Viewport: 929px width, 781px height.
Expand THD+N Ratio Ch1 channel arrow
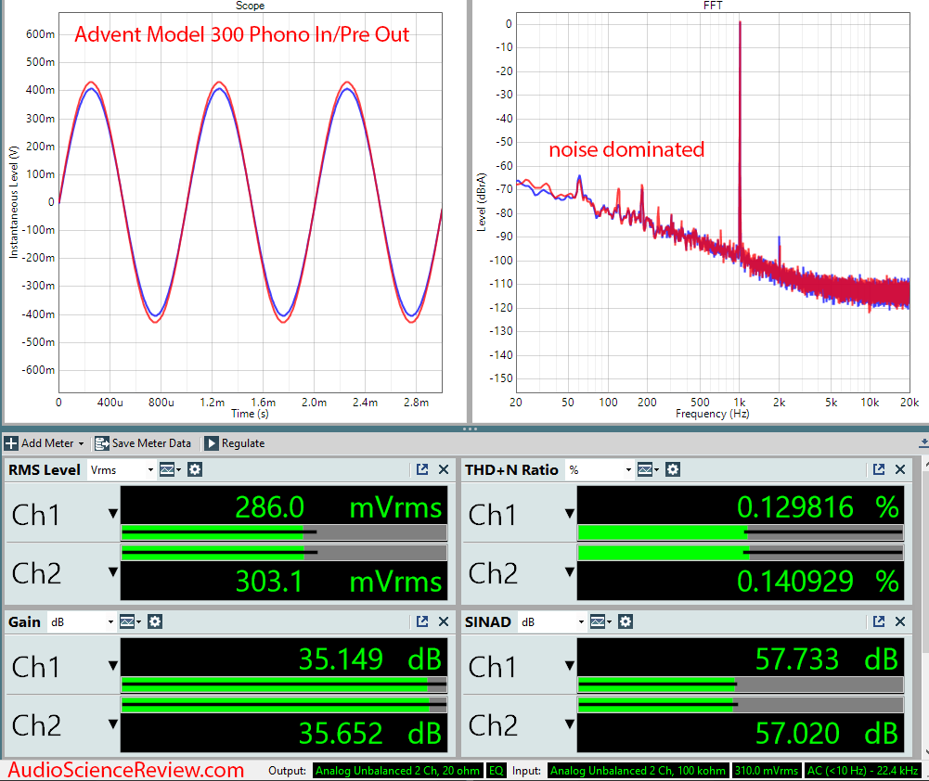point(569,513)
